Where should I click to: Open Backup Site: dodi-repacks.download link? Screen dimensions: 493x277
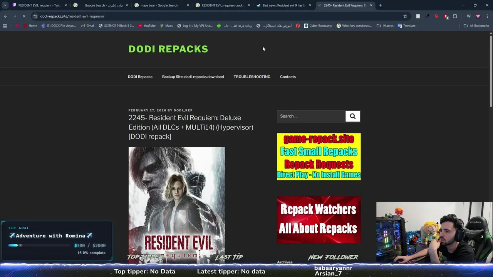click(193, 77)
